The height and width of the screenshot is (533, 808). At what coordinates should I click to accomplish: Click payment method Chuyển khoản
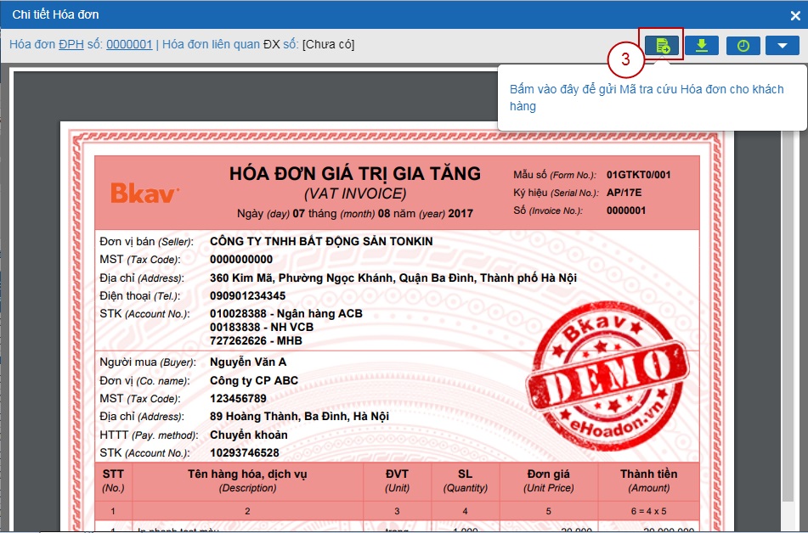click(x=248, y=435)
